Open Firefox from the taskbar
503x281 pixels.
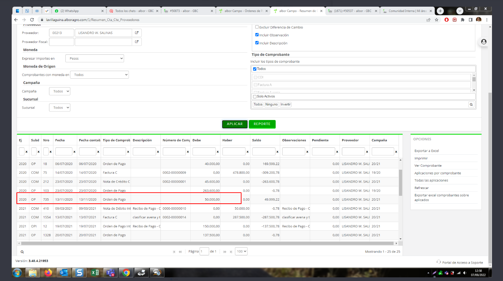pos(48,273)
